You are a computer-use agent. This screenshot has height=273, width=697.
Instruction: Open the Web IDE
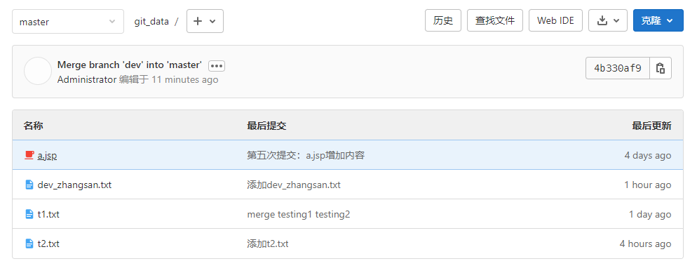pyautogui.click(x=555, y=20)
